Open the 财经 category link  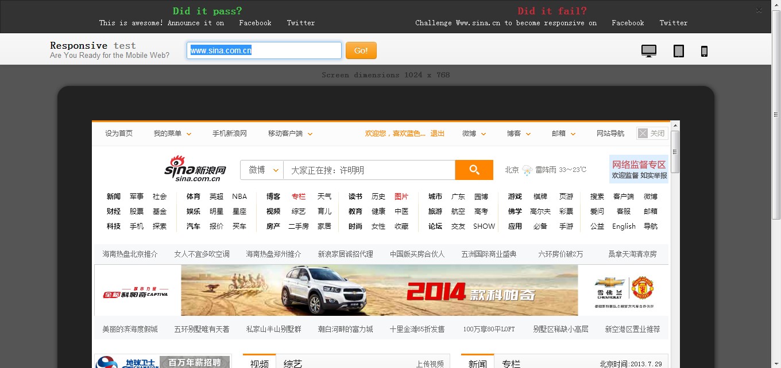[114, 212]
